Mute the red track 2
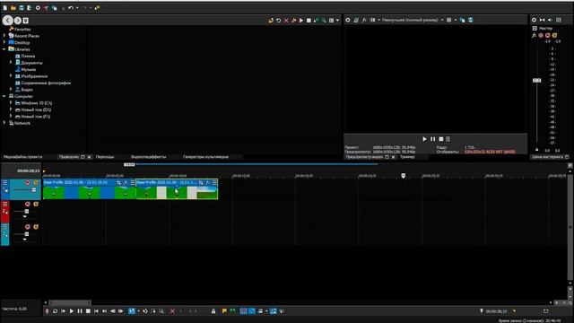Image resolution: width=574 pixels, height=323 pixels. click(28, 204)
